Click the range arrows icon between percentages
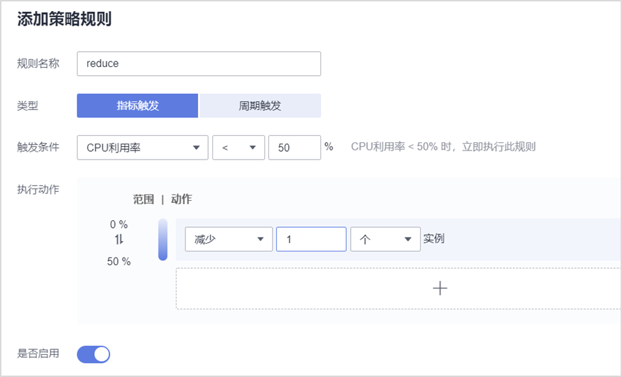 click(x=118, y=239)
